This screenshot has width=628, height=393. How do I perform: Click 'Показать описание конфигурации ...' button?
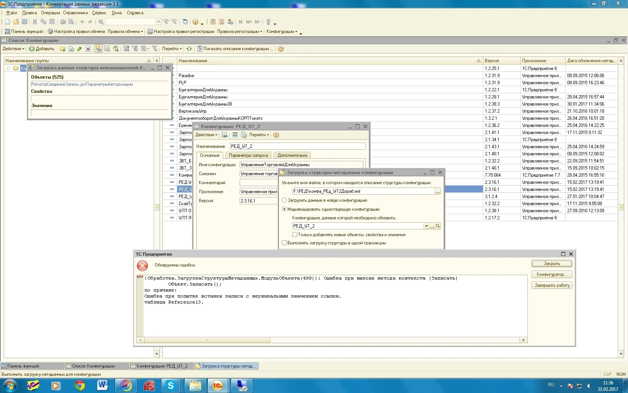235,49
